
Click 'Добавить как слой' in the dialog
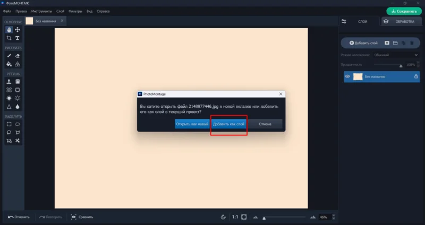coord(228,124)
